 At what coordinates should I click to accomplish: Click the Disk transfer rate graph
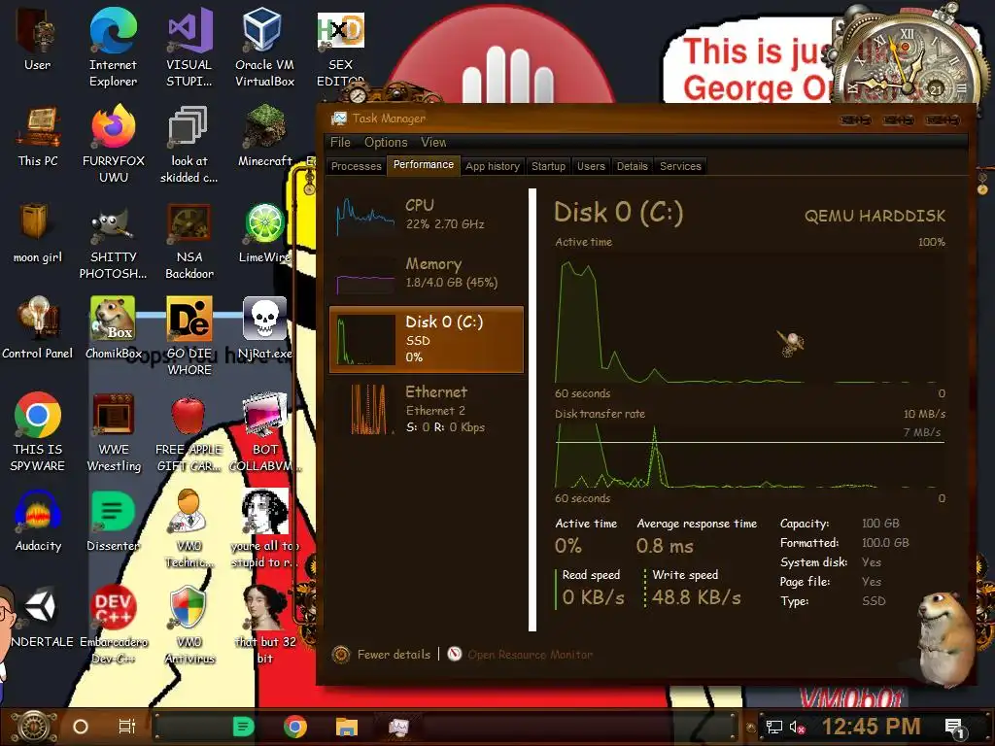tap(749, 456)
